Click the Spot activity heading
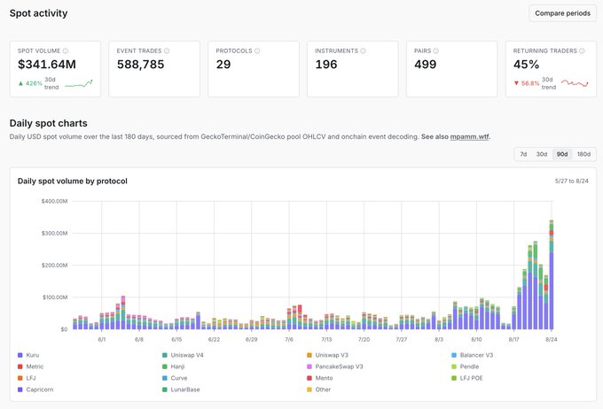The height and width of the screenshot is (409, 603). [x=38, y=13]
